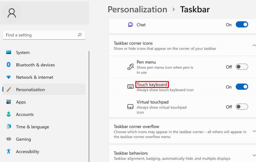Go to Time & language settings

44,127
